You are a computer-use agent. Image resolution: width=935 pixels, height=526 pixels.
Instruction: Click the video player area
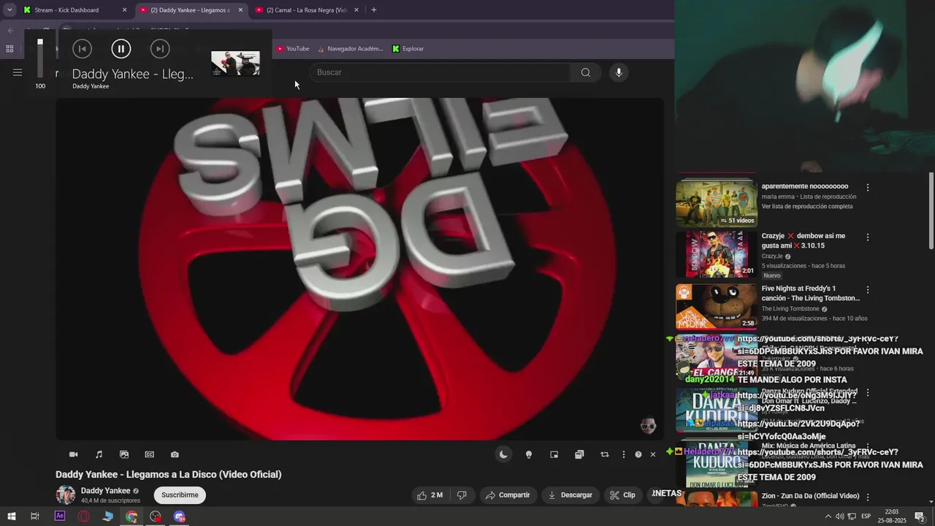360,269
